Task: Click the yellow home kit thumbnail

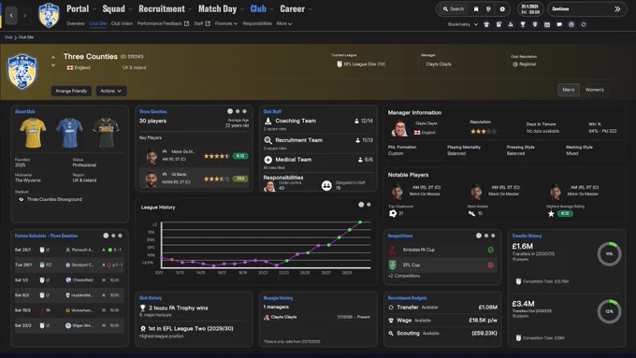Action: coord(33,133)
